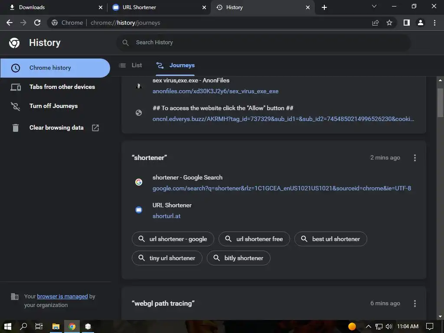The width and height of the screenshot is (444, 333).
Task: Click the network icon in the tray
Action: [379, 326]
